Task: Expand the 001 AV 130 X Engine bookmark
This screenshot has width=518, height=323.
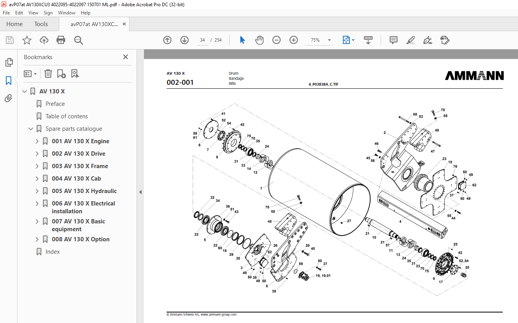Action: coord(37,141)
